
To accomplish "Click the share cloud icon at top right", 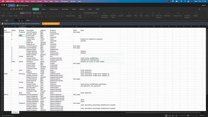I will pyautogui.click(x=199, y=9).
